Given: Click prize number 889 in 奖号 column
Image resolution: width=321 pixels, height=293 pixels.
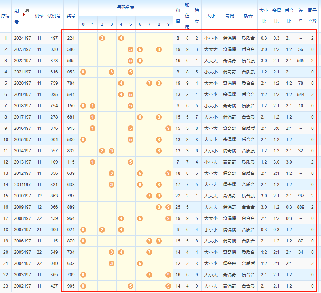Looking at the screenshot, I should (71, 207).
